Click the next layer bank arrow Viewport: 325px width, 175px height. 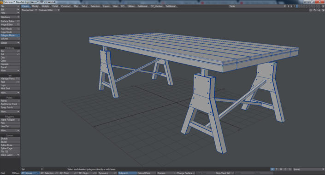coord(291,6)
